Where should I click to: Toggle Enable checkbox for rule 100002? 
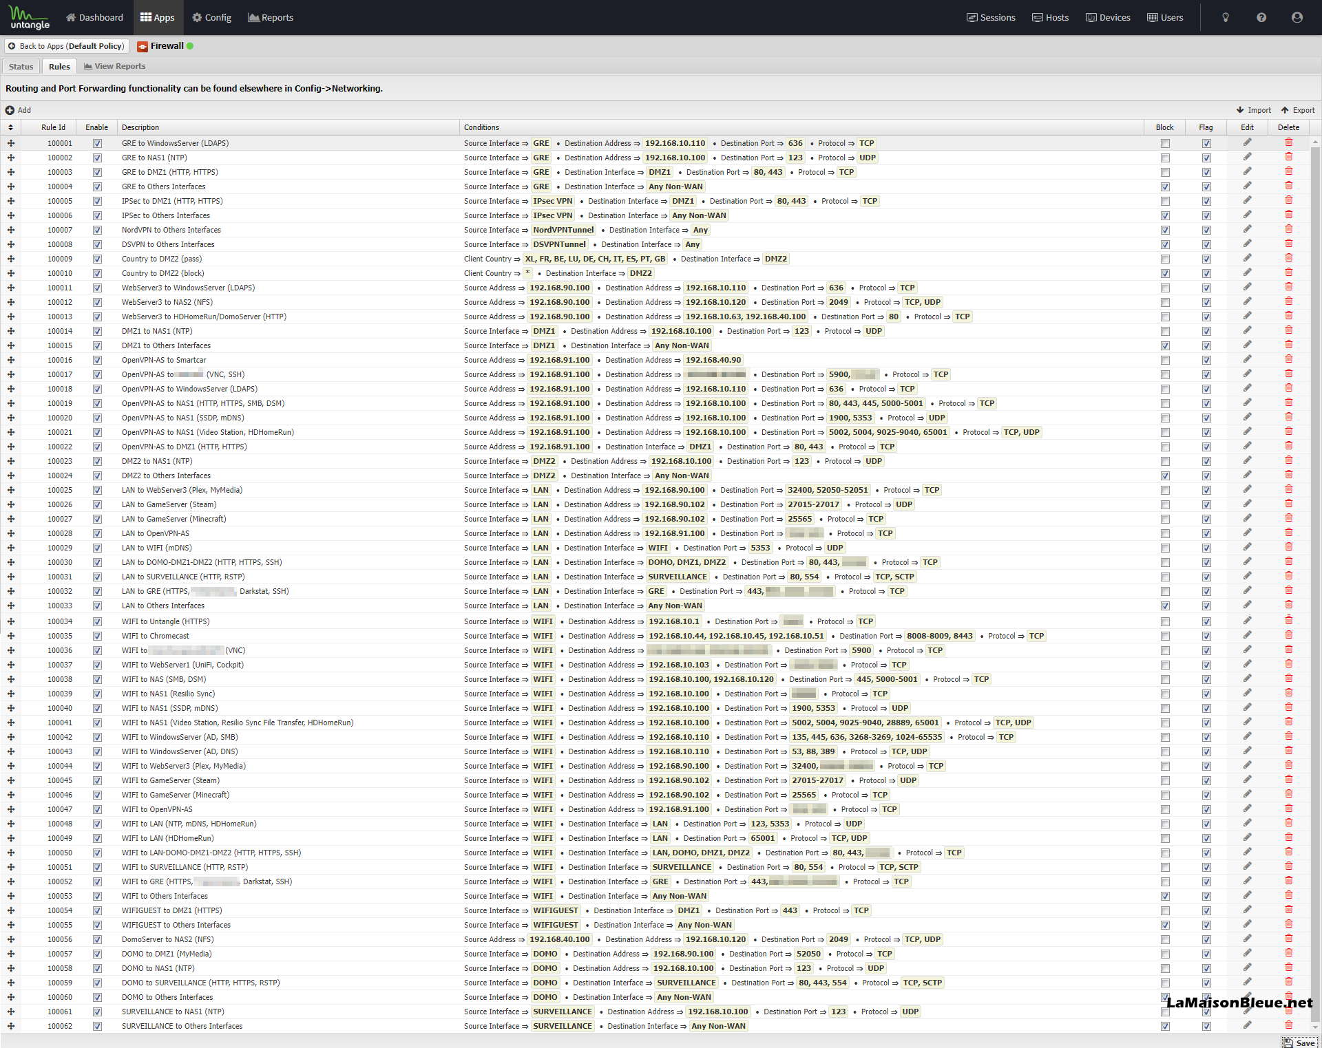pyautogui.click(x=97, y=158)
